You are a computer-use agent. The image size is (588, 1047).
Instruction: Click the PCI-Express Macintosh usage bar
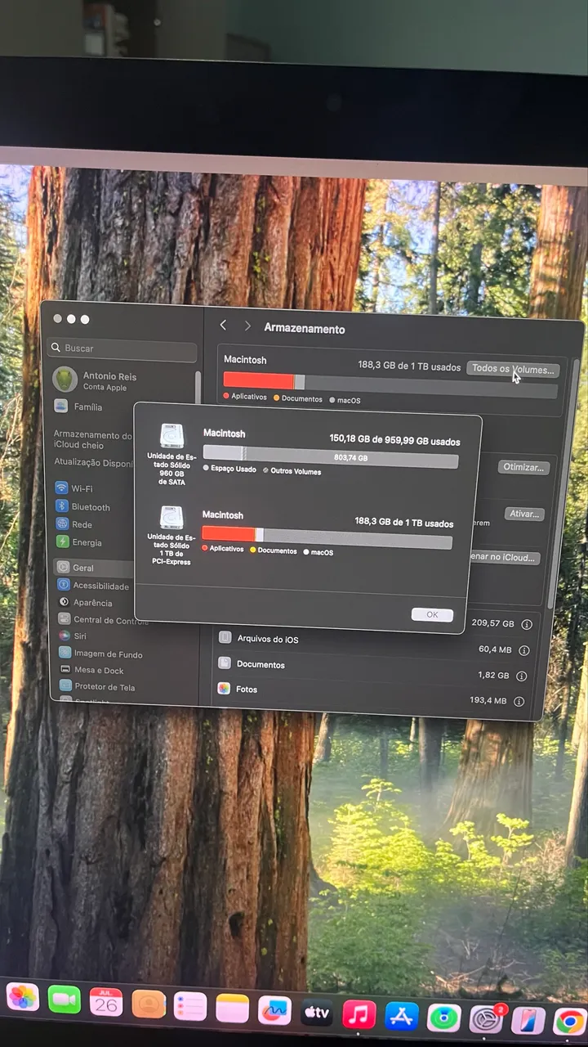327,537
